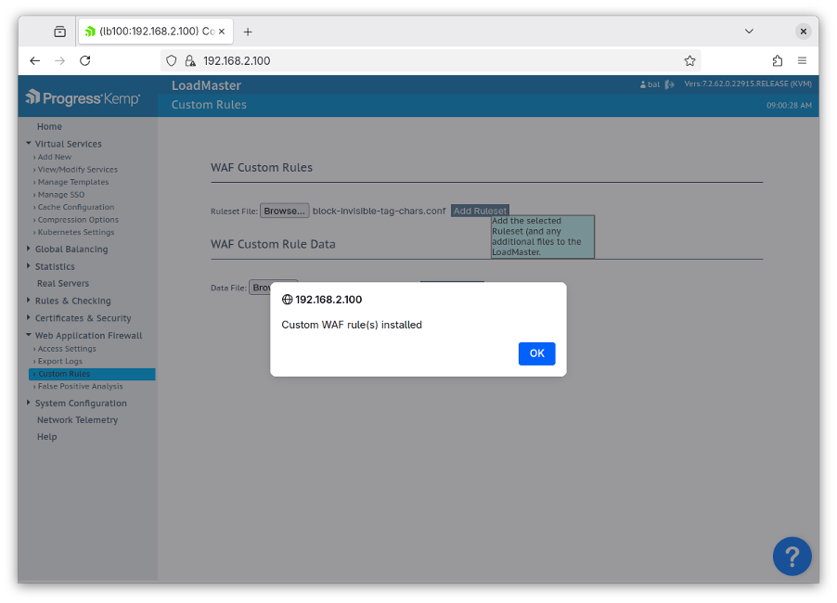Viewport: 837px width, 603px height.
Task: Open the Help bubble at bottom right
Action: (792, 556)
